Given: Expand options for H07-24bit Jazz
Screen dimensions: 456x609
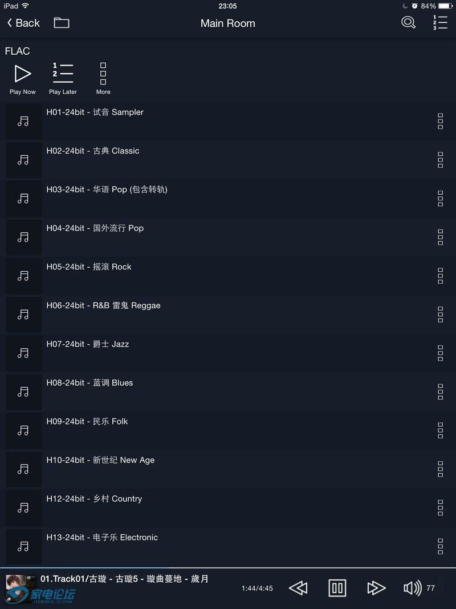Looking at the screenshot, I should pyautogui.click(x=440, y=353).
